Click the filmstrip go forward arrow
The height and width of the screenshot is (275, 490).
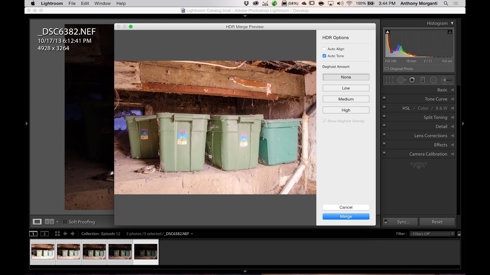(72, 234)
